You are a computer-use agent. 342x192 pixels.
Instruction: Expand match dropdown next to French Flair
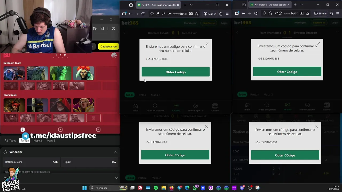(x=227, y=33)
